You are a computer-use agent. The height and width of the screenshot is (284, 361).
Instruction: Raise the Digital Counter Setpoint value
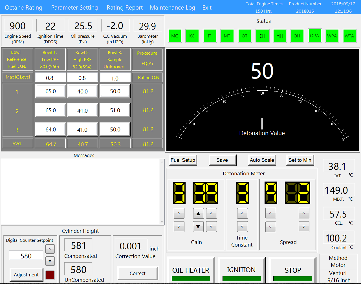50,249
